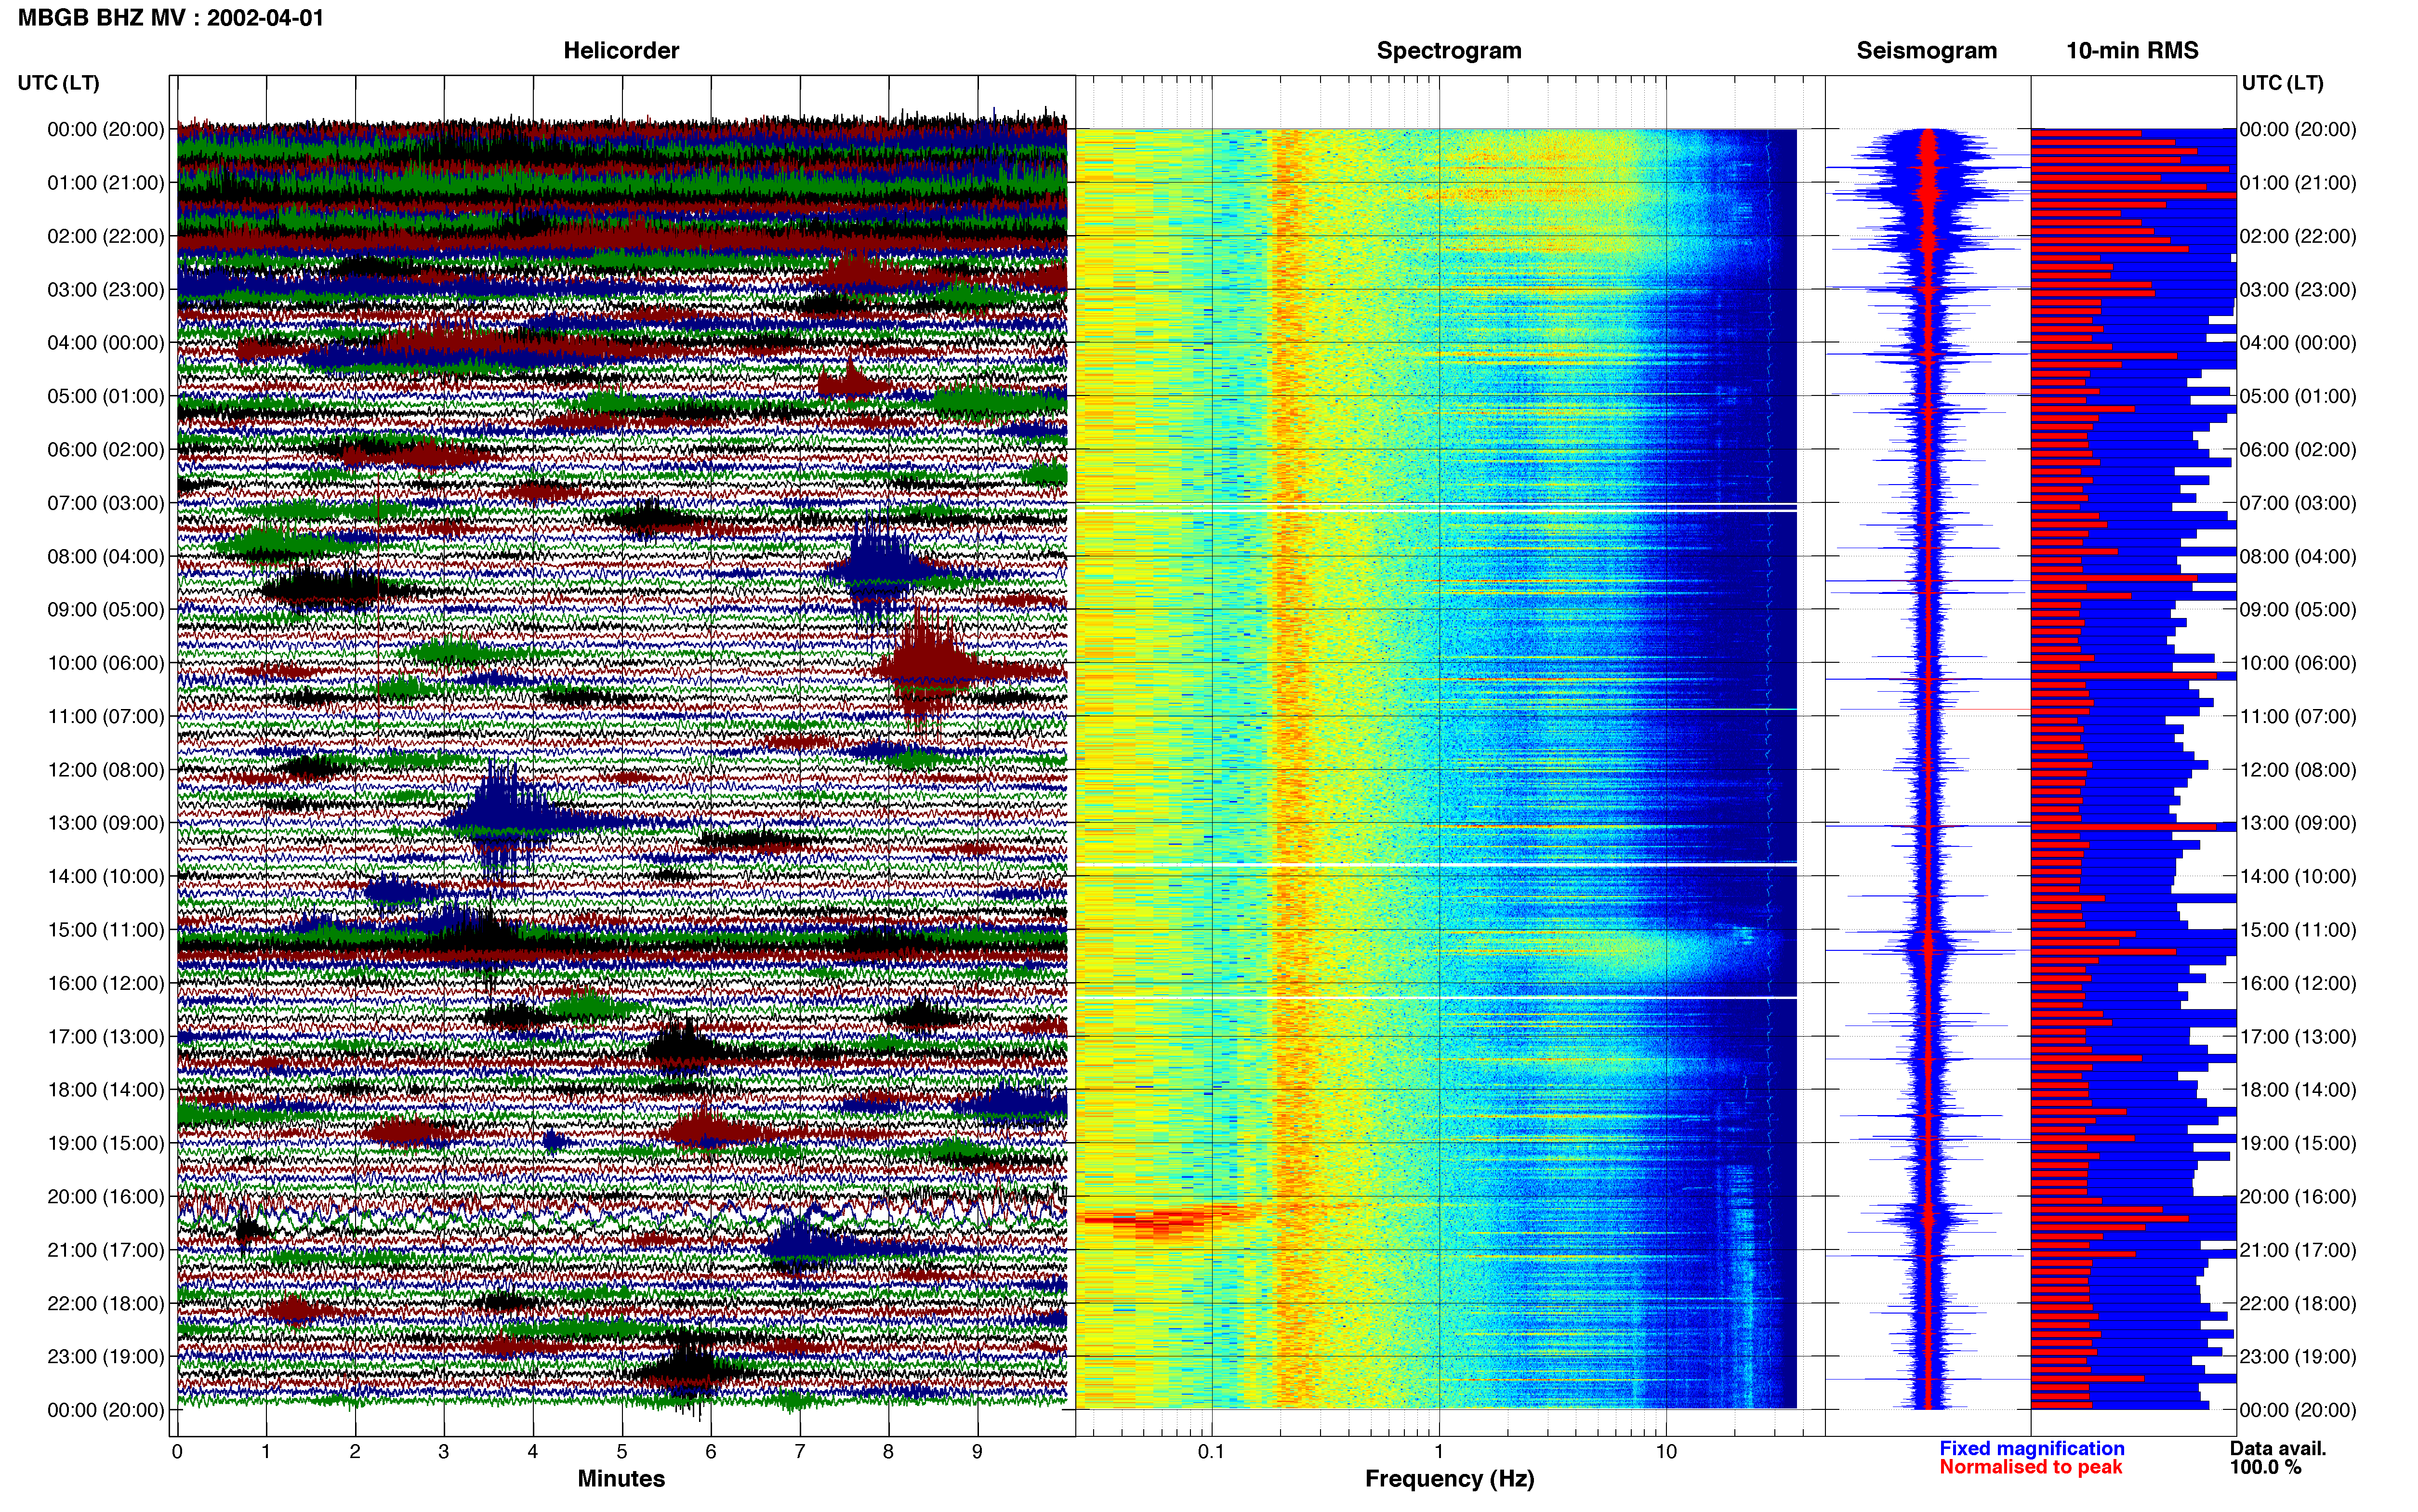Viewport: 2418px width, 1512px height.
Task: Click the right '05:00 (01:00)' time label
Action: tap(2298, 397)
